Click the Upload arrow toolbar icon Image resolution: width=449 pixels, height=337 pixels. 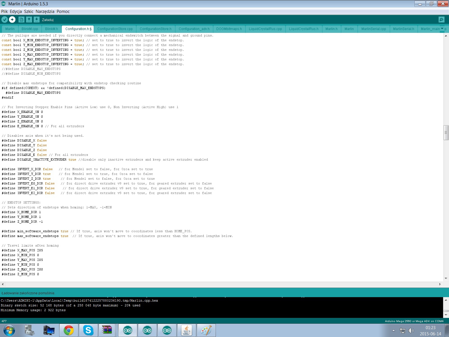coord(12,19)
